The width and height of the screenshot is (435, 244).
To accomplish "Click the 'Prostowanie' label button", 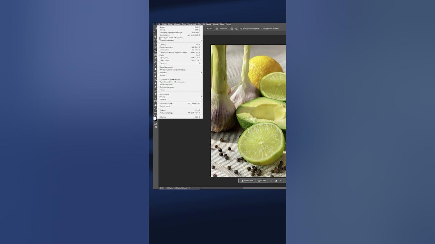I will (x=224, y=29).
